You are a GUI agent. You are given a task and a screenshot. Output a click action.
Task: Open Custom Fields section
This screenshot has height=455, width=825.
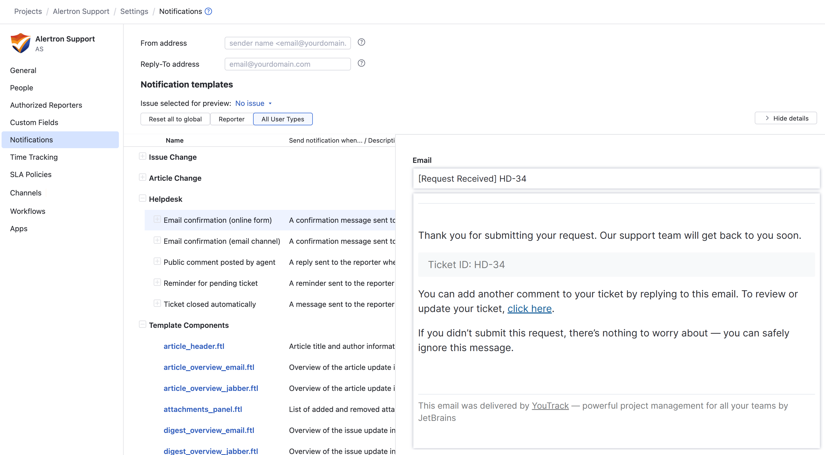pos(34,122)
